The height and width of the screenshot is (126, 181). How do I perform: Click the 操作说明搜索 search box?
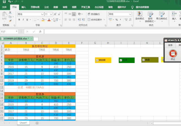pos(142,7)
